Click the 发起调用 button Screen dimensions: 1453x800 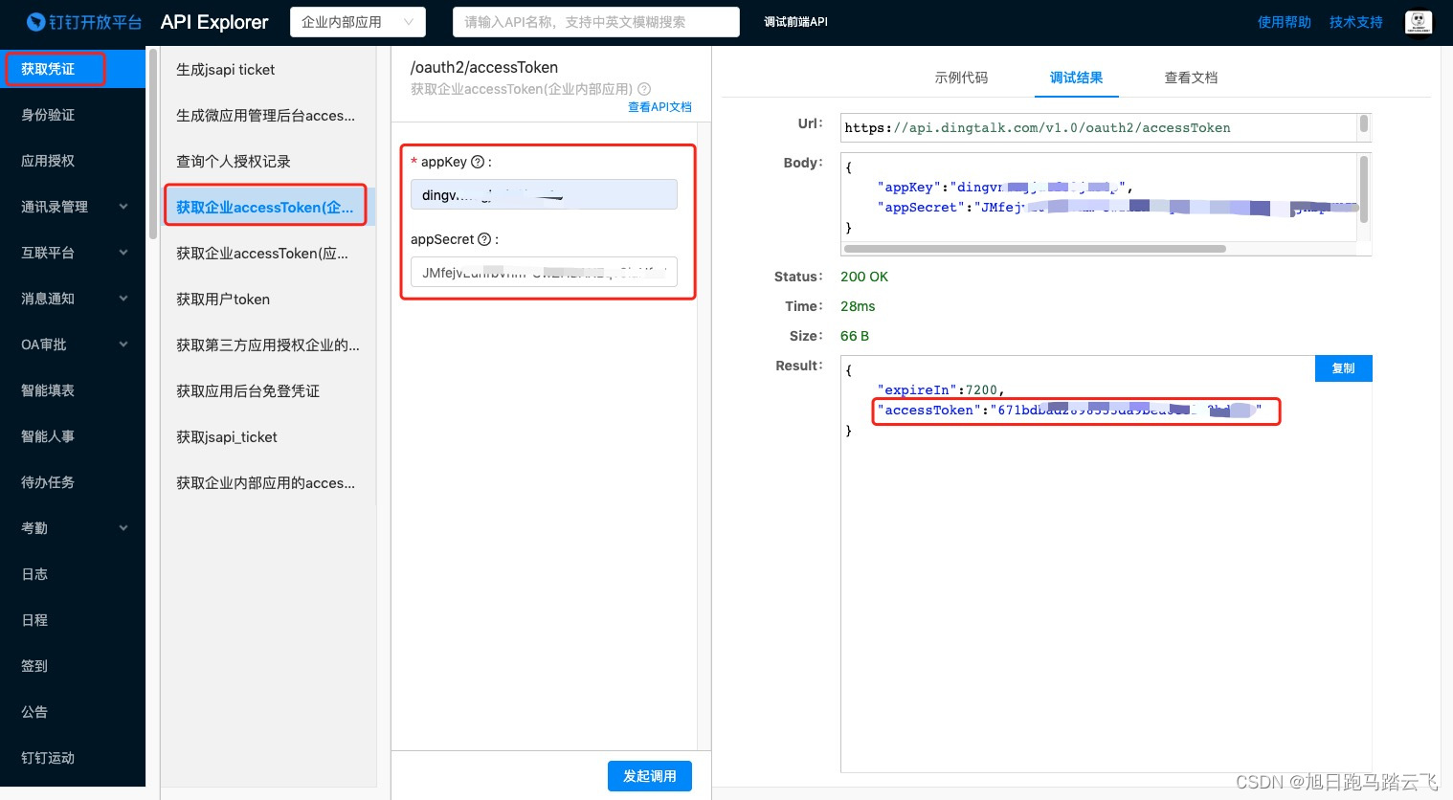(650, 776)
